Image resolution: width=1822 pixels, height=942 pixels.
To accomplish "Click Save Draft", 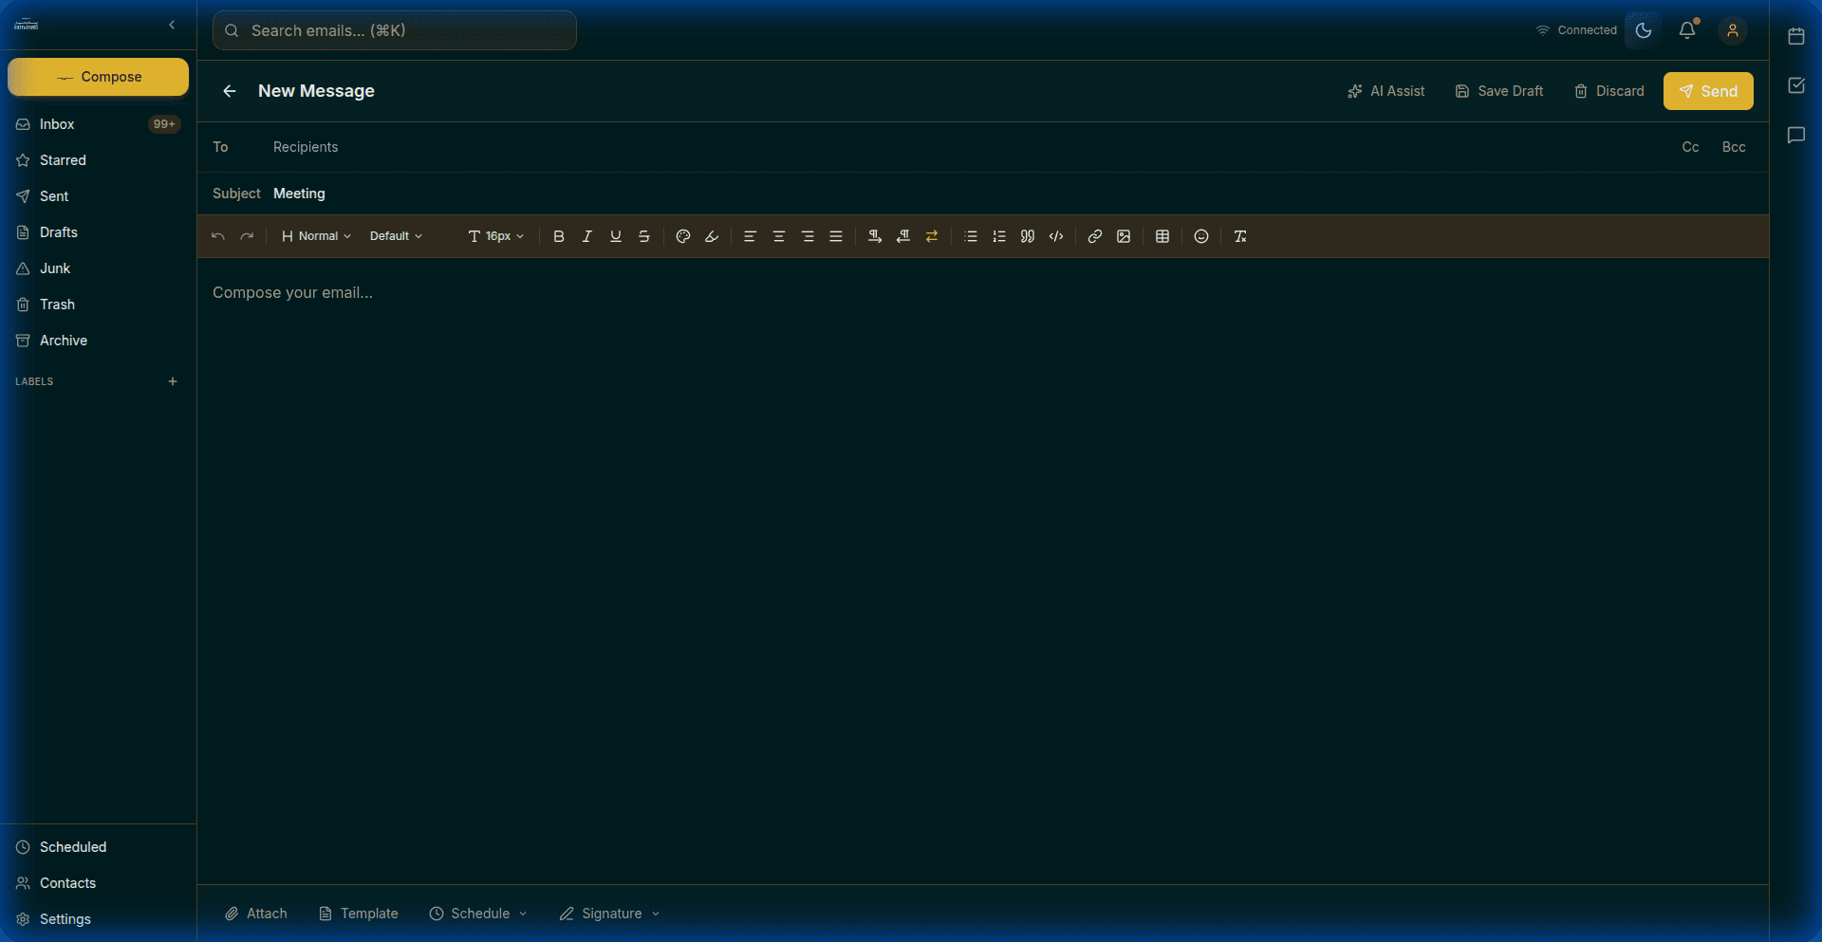I will coord(1499,91).
